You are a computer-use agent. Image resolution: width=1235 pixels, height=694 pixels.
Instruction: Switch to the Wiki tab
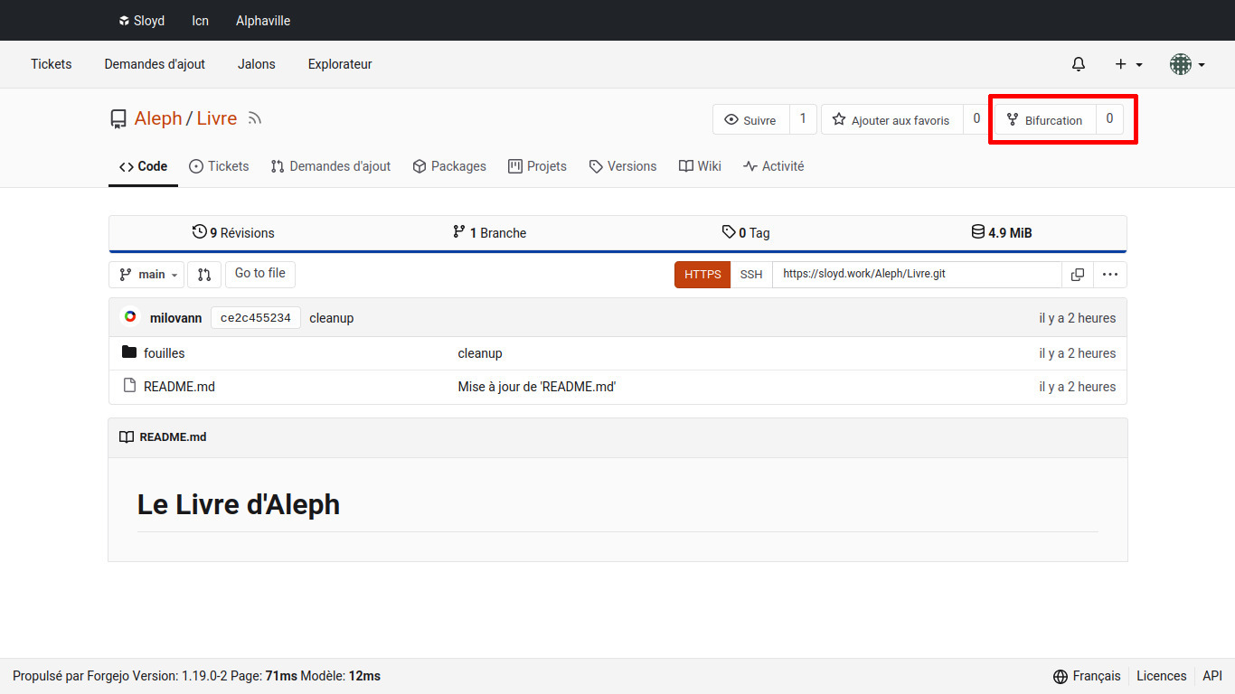(x=701, y=166)
